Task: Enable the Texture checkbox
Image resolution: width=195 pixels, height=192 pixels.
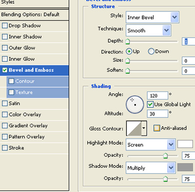Action: tap(11, 92)
